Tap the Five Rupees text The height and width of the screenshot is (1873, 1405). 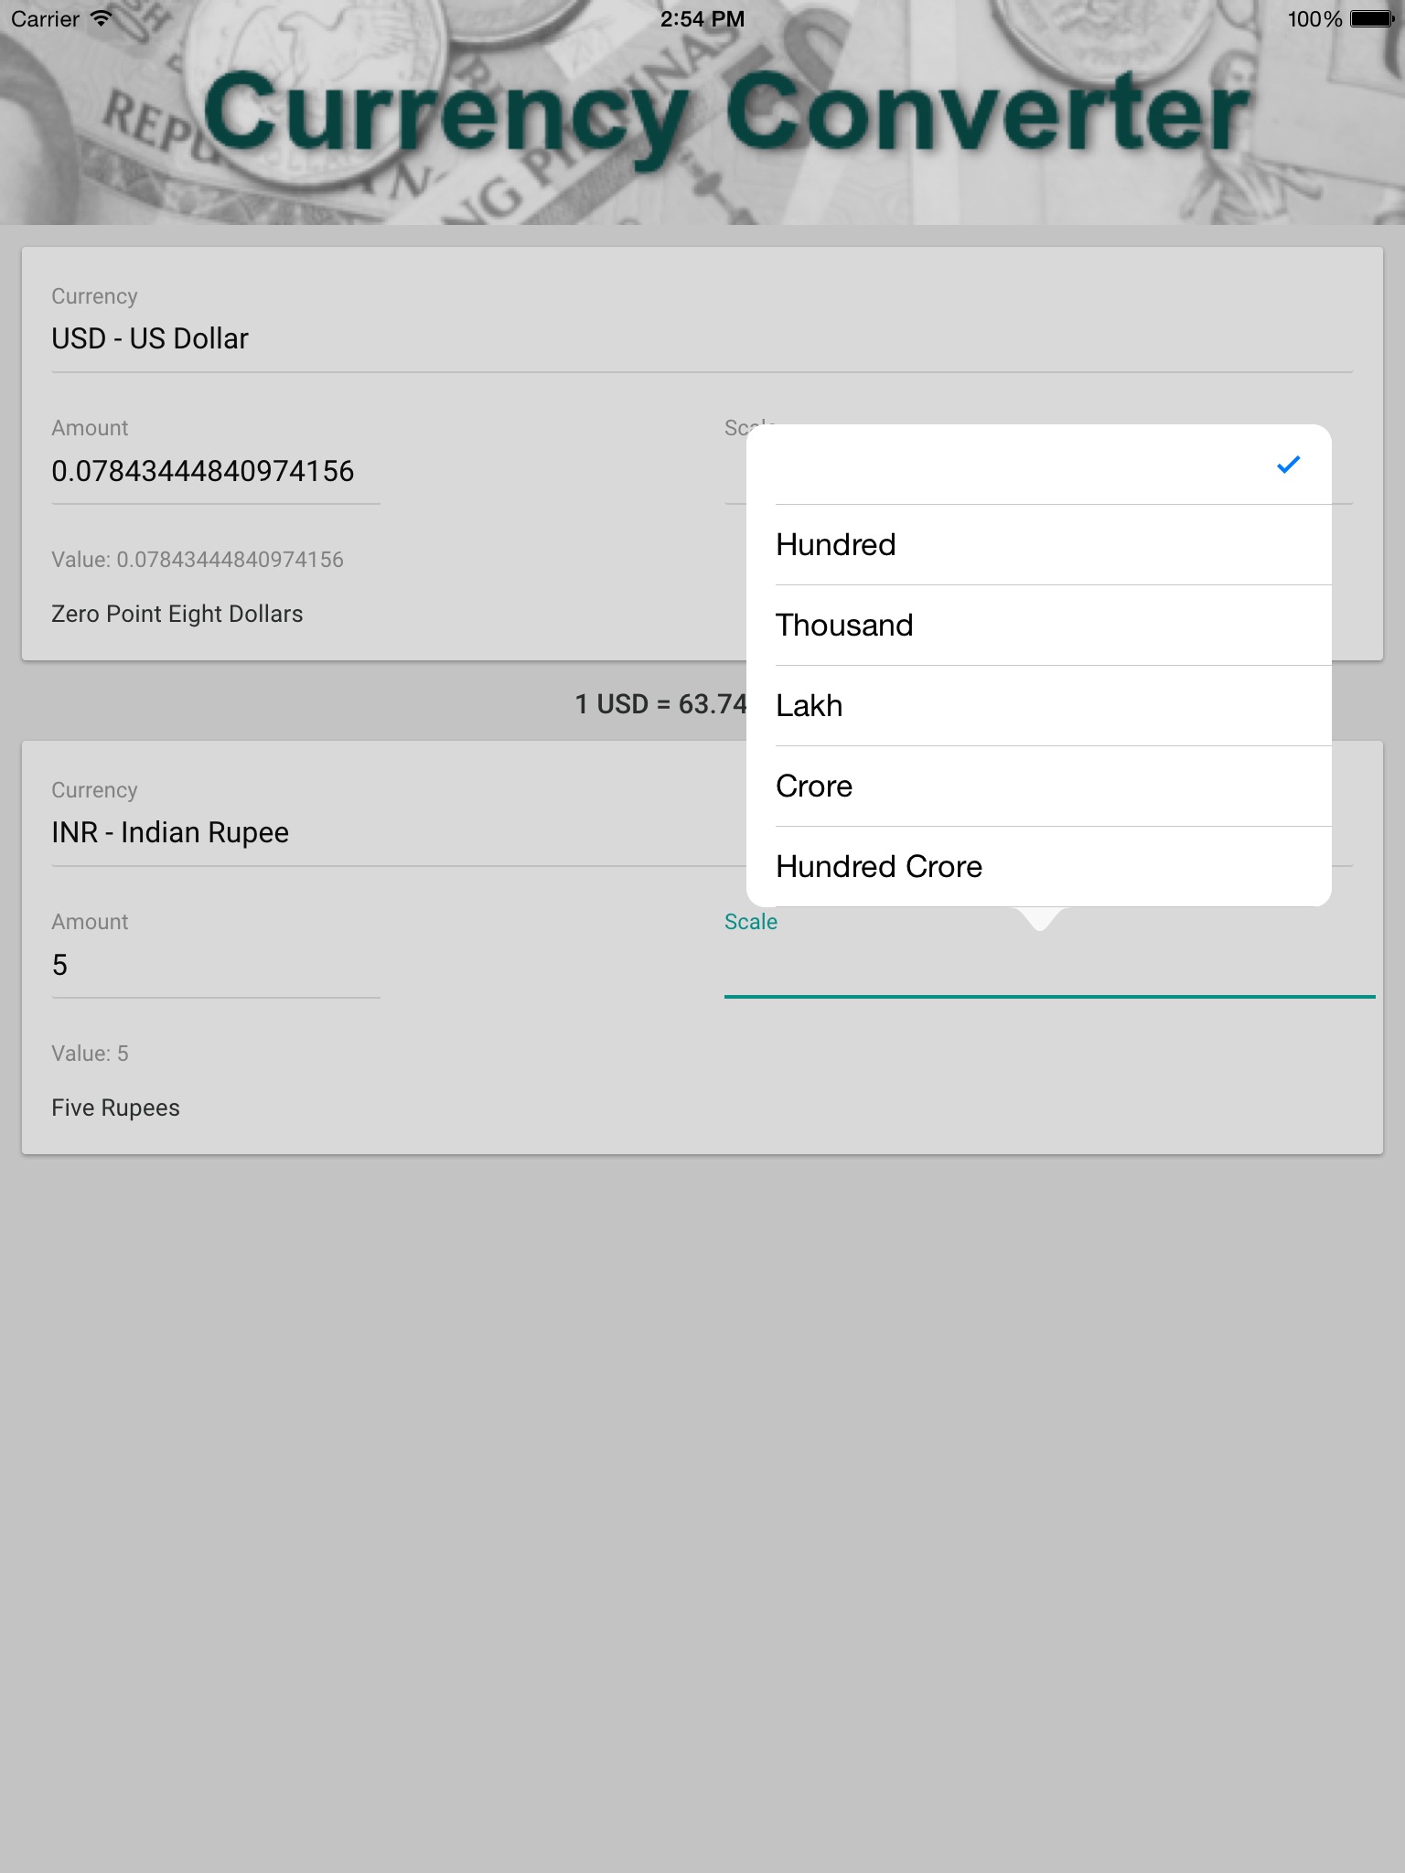[x=116, y=1108]
